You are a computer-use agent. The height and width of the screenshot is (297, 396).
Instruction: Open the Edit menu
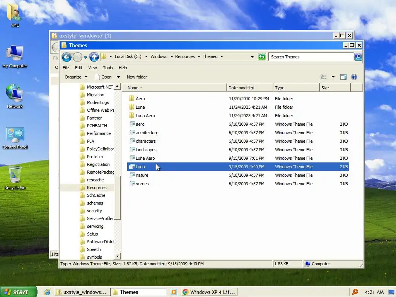pyautogui.click(x=79, y=68)
